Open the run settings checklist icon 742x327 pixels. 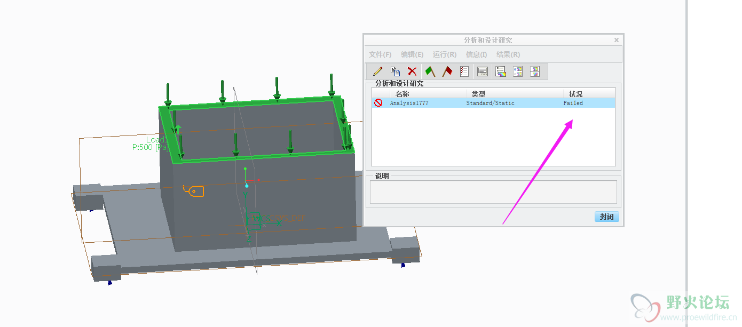pyautogui.click(x=464, y=71)
